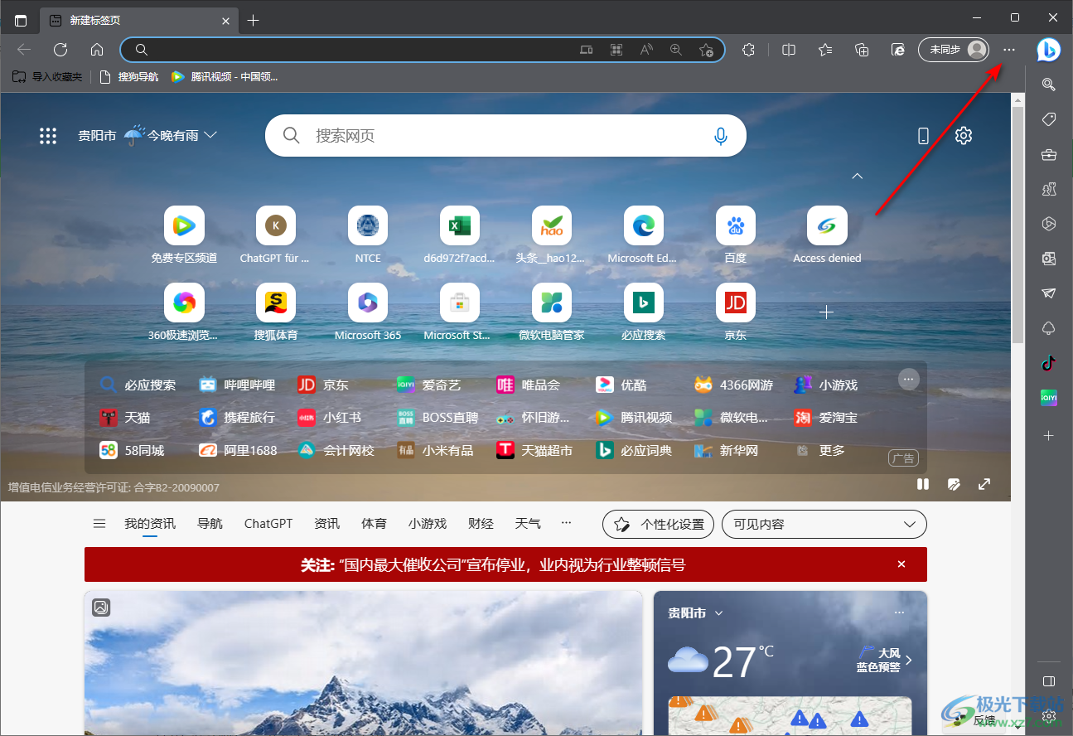Click the browser address bar
The height and width of the screenshot is (736, 1073).
pyautogui.click(x=423, y=50)
